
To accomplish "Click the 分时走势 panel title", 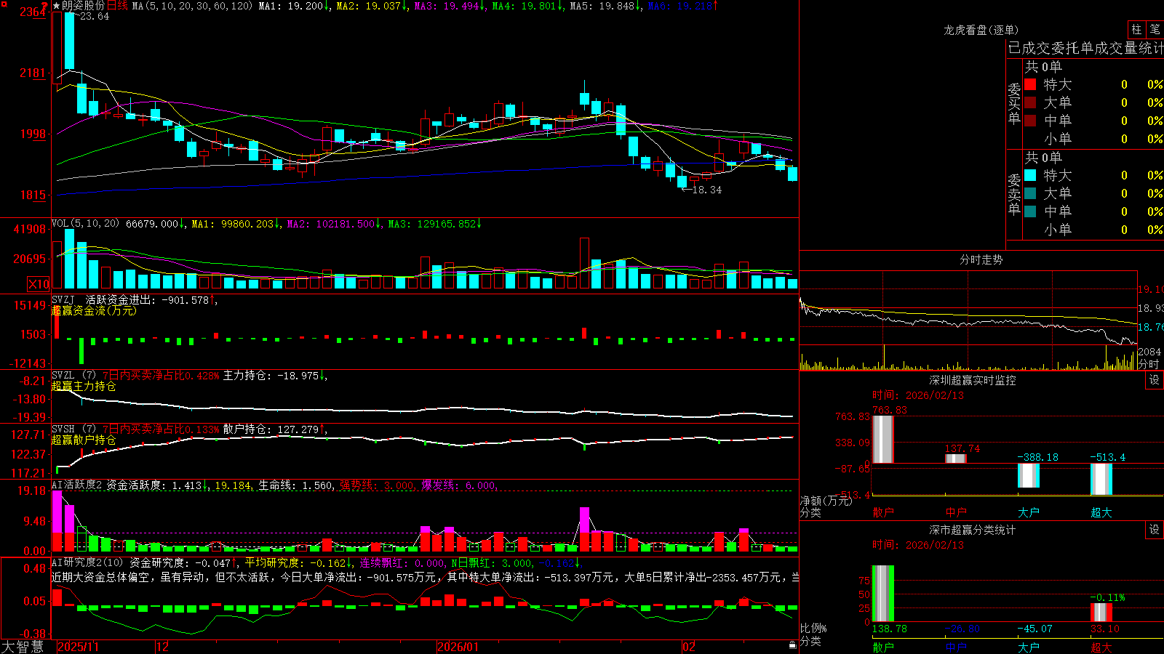I will pyautogui.click(x=981, y=259).
